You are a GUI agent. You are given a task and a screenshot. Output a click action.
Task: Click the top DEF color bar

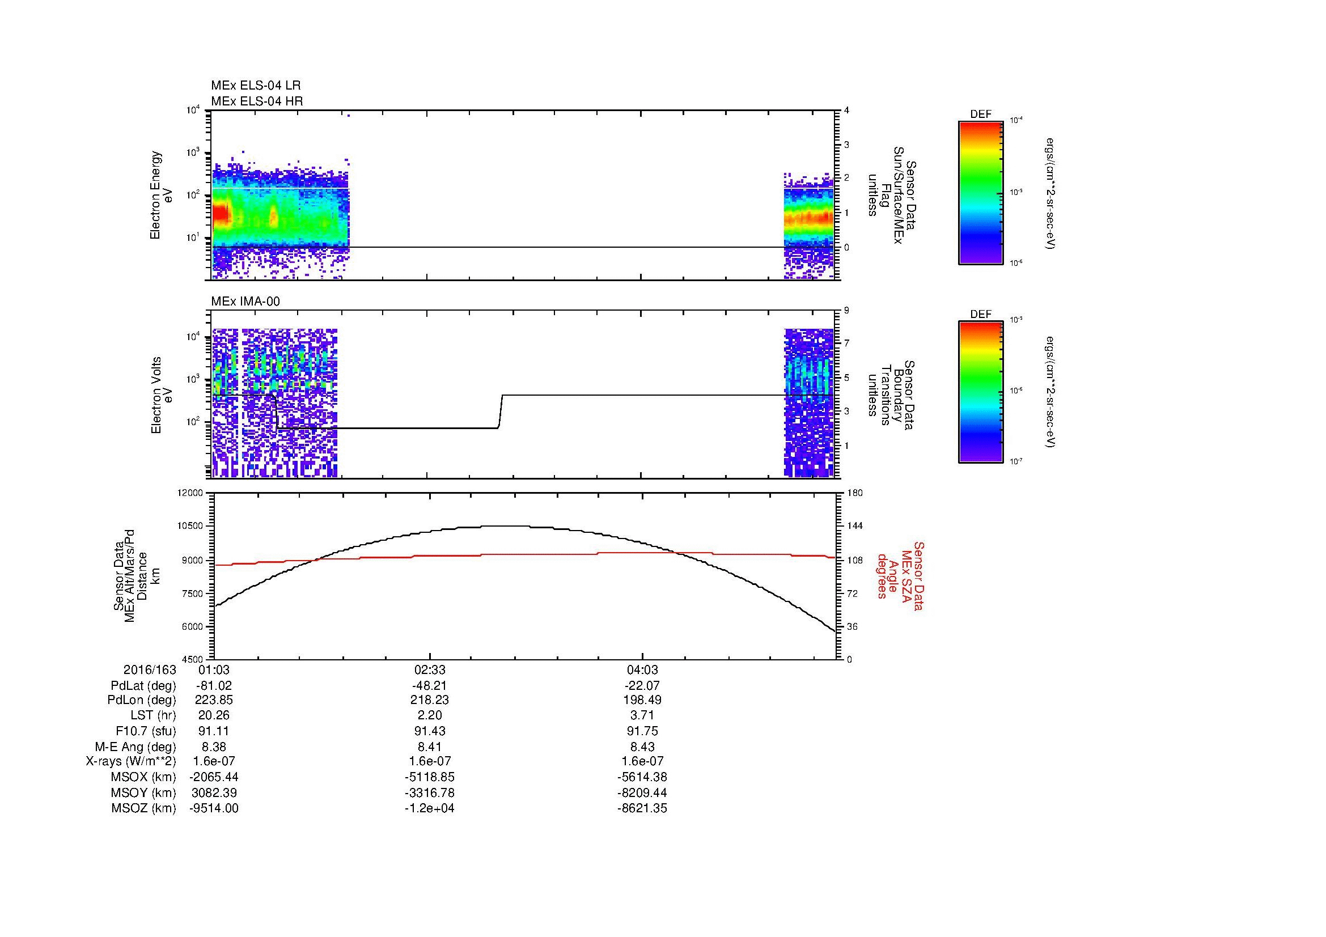point(981,193)
